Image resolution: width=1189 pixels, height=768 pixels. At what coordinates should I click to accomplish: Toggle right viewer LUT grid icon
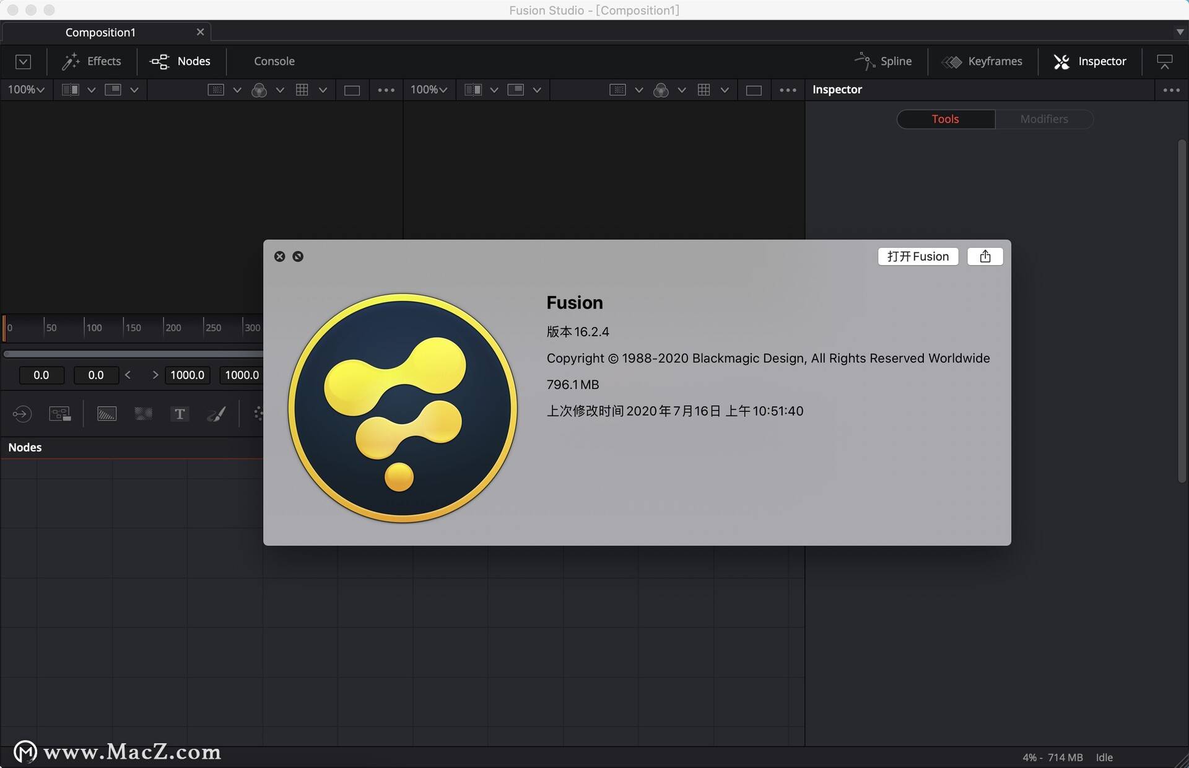tap(703, 90)
